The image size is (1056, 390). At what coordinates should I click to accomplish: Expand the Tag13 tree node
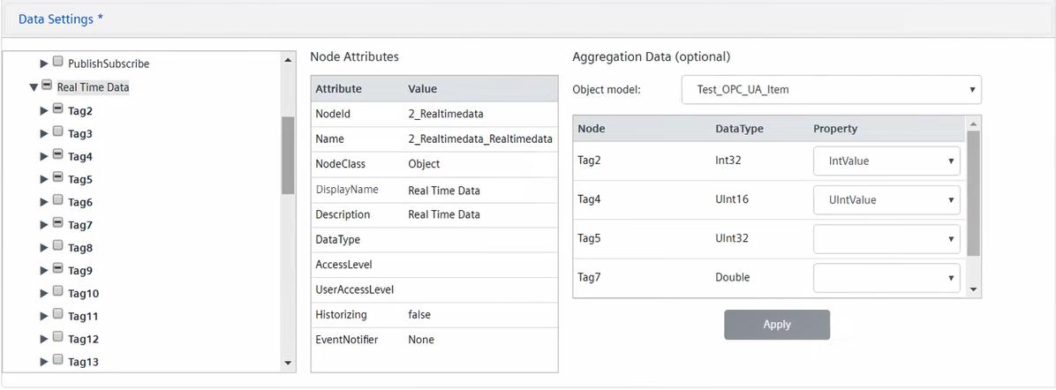[x=44, y=362]
